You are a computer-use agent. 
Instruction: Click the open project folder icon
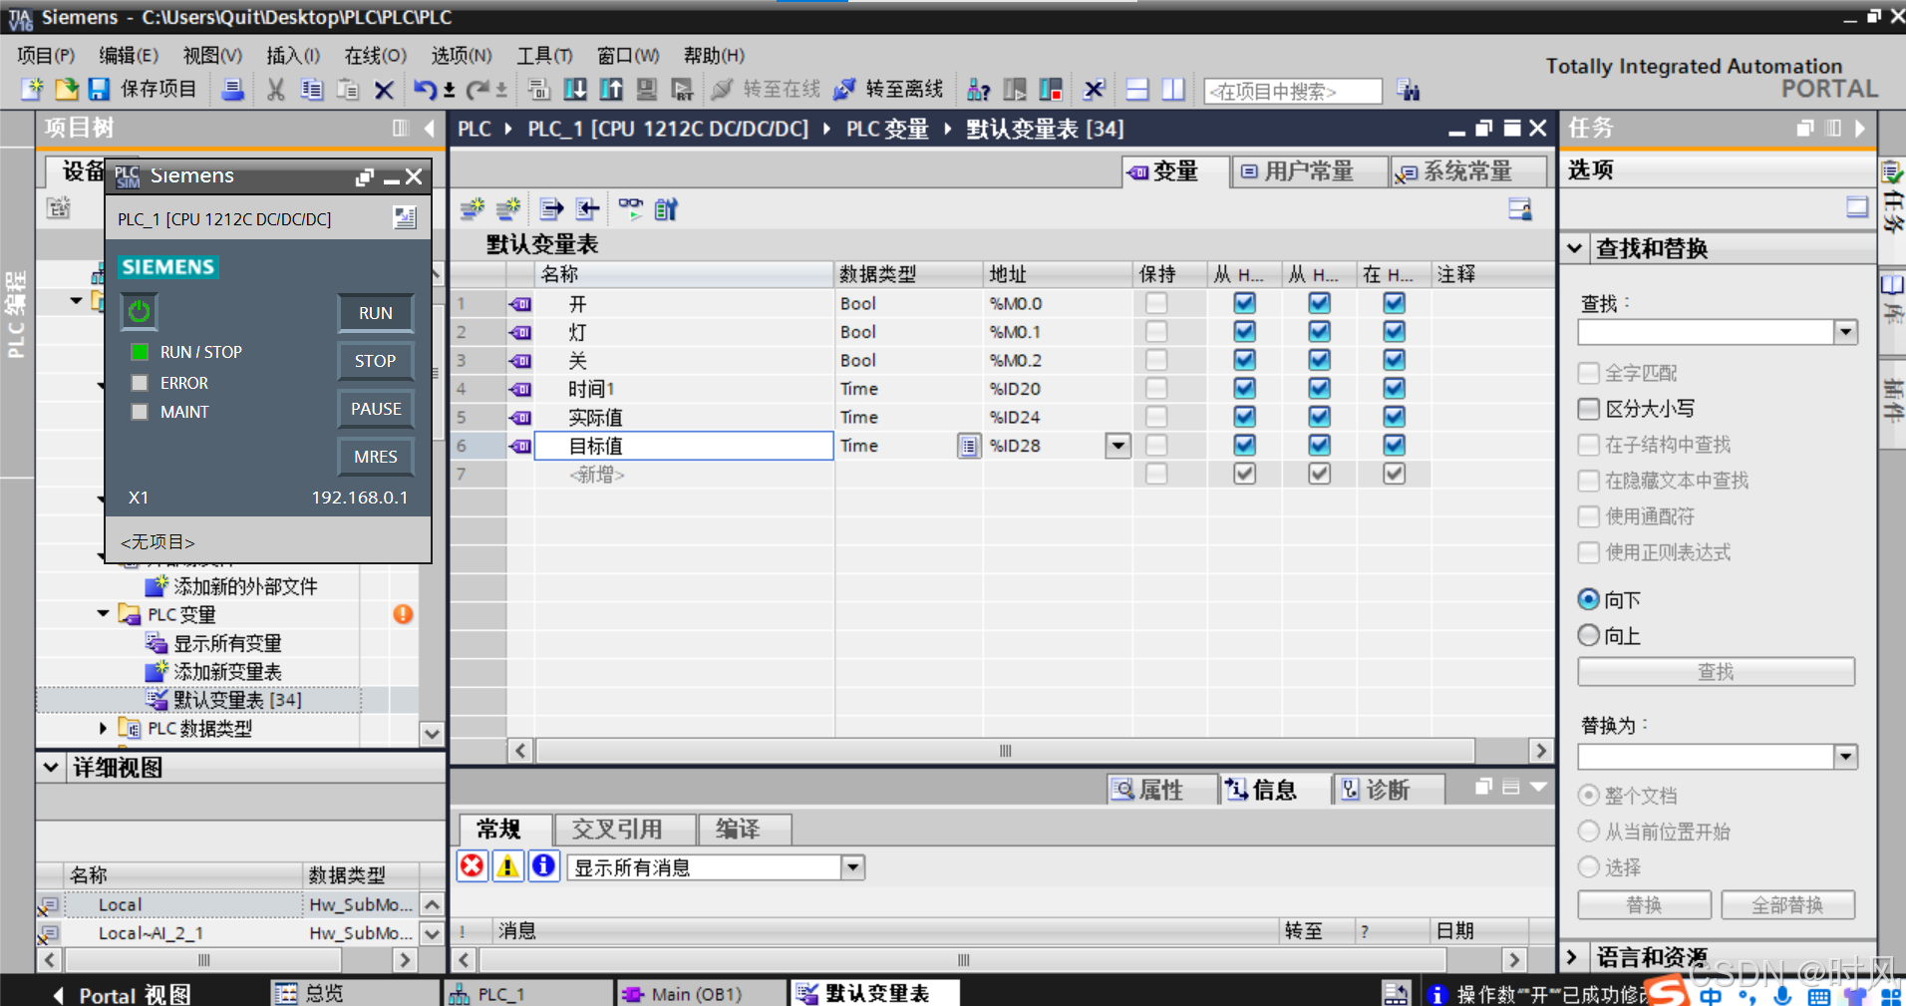coord(66,90)
